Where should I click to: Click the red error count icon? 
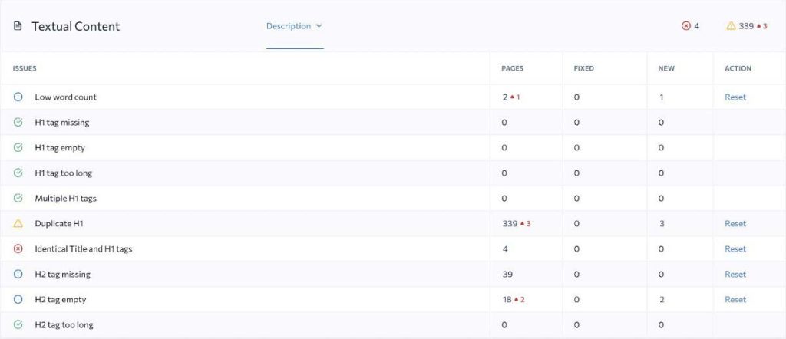pyautogui.click(x=685, y=26)
